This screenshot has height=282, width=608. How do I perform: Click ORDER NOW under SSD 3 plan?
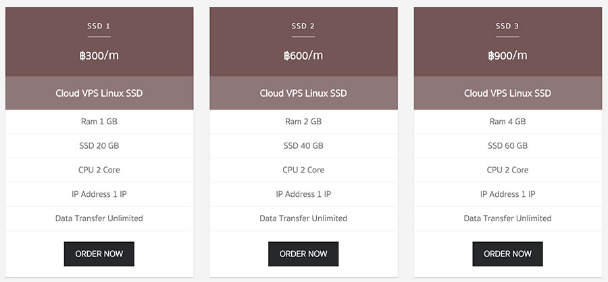click(x=507, y=254)
